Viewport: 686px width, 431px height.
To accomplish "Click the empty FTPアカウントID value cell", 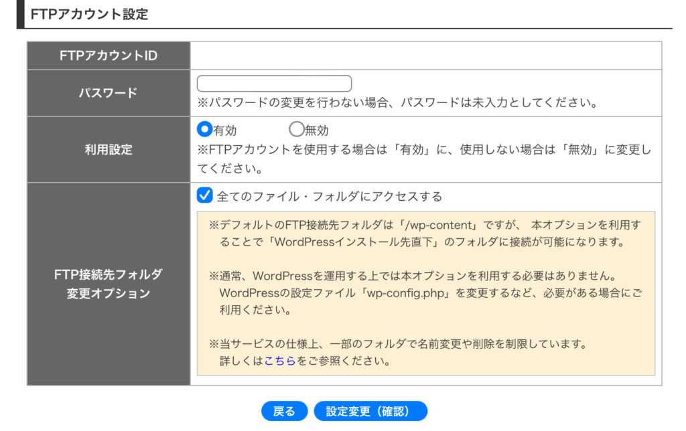I will [425, 56].
